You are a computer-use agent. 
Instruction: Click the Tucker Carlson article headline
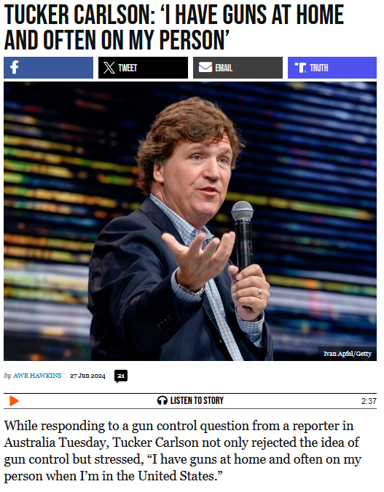pyautogui.click(x=174, y=28)
